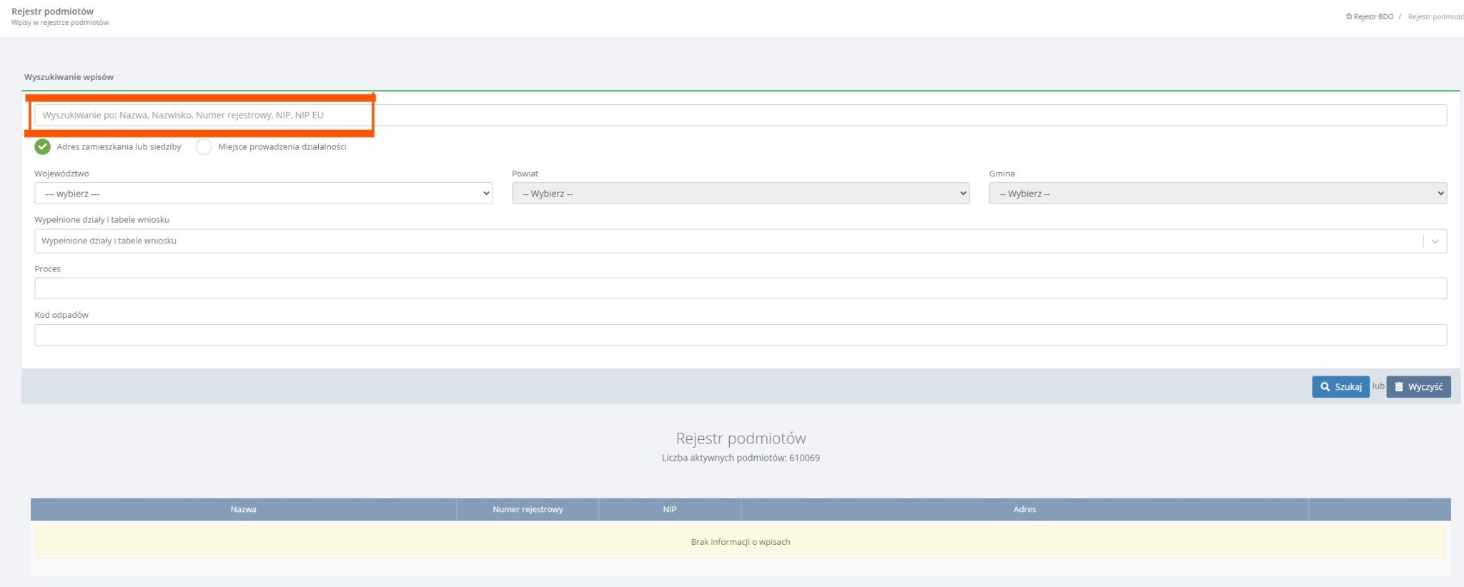Expand the chevron arrow of działy i tabele field
The height and width of the screenshot is (587, 1464).
1435,241
